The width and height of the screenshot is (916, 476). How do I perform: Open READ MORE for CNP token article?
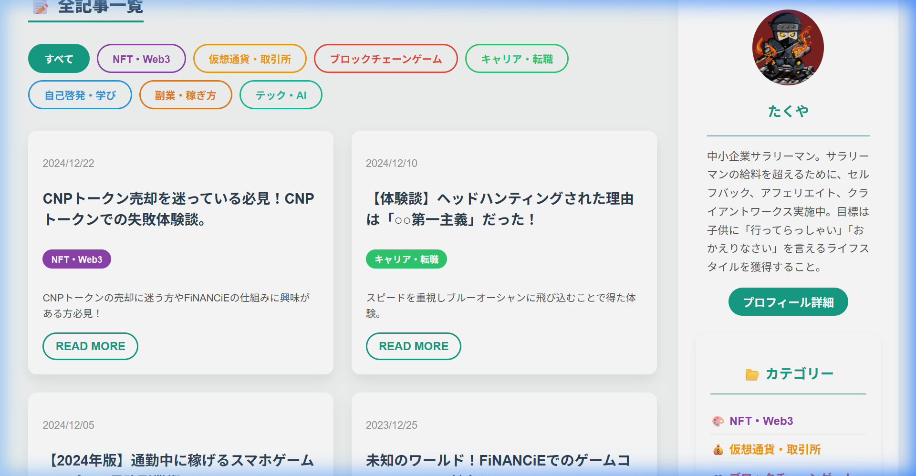[x=90, y=346]
